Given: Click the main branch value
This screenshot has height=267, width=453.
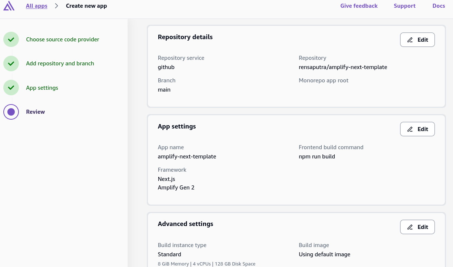Looking at the screenshot, I should pyautogui.click(x=164, y=90).
